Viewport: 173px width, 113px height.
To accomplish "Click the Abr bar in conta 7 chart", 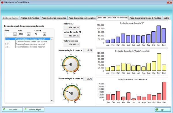I will pos(123,38).
